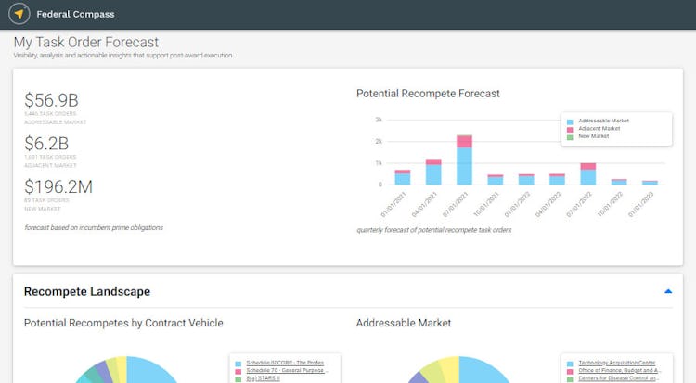Viewport: 696px width, 383px height.
Task: Click the 07/01/2021 x-axis date label
Action: click(455, 204)
